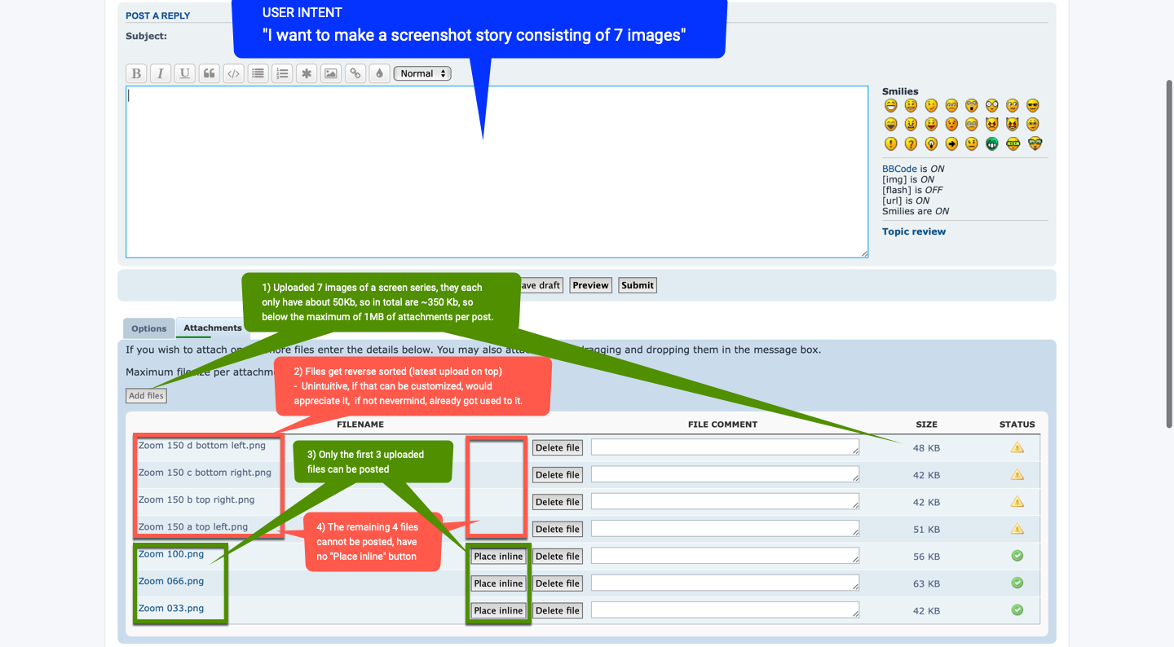
Task: Insert an ordered numbered list
Action: click(x=282, y=73)
